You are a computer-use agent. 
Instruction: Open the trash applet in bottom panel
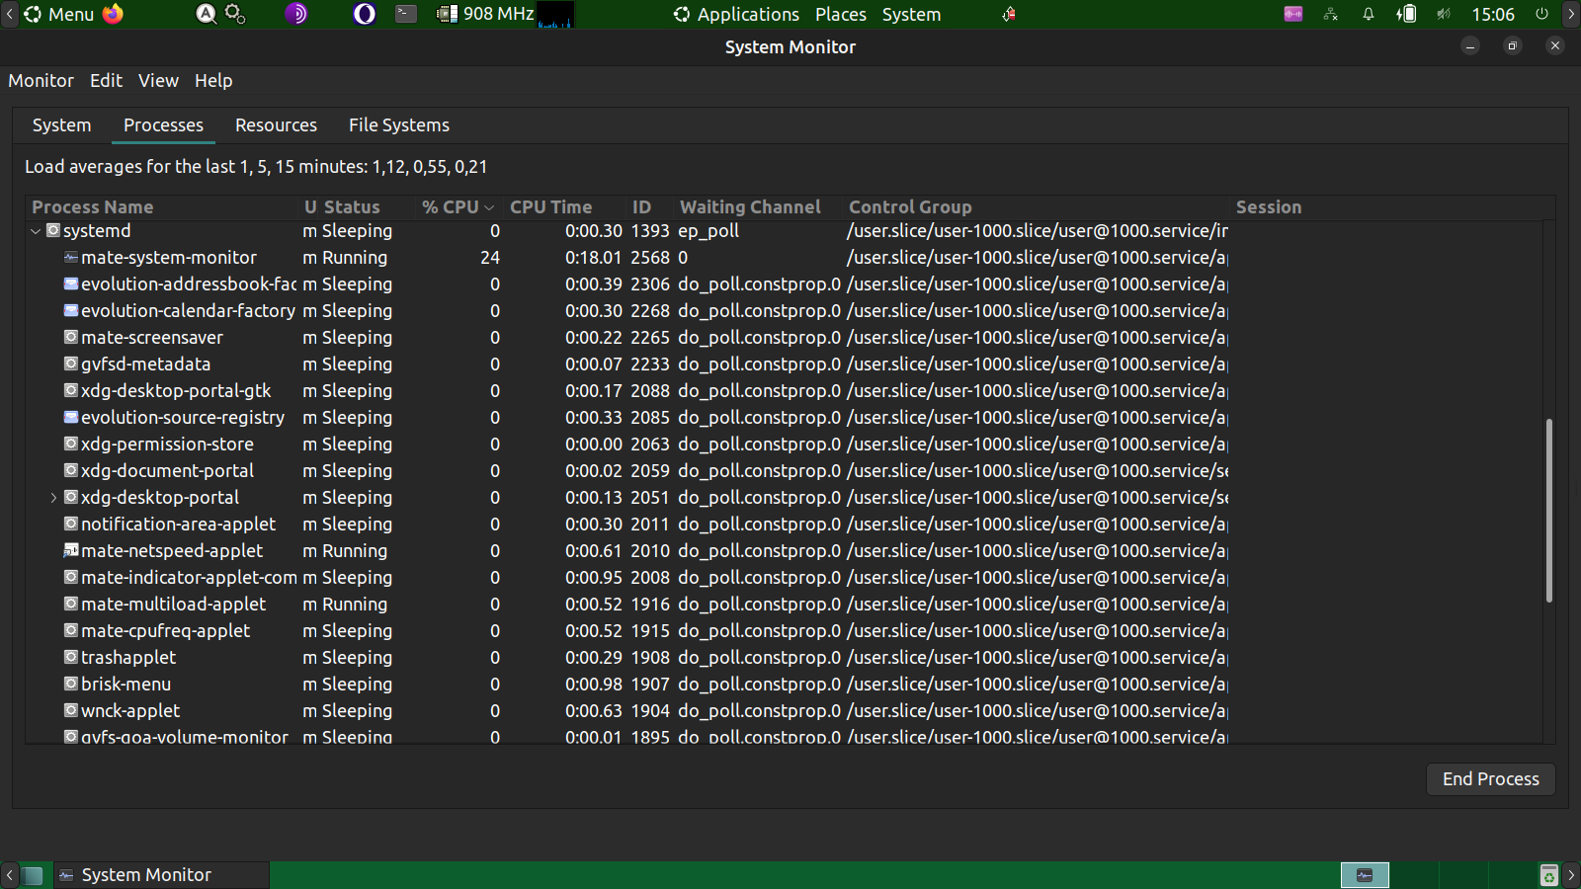(1548, 875)
